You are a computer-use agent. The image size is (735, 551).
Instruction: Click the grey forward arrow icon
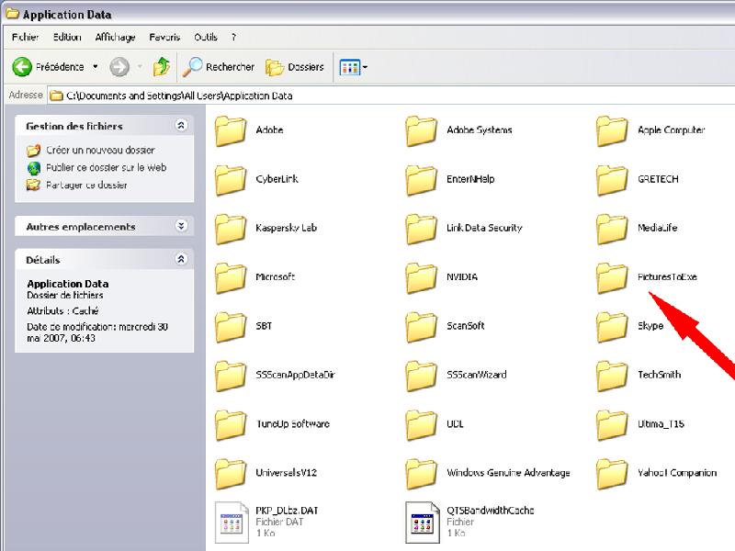pos(119,67)
